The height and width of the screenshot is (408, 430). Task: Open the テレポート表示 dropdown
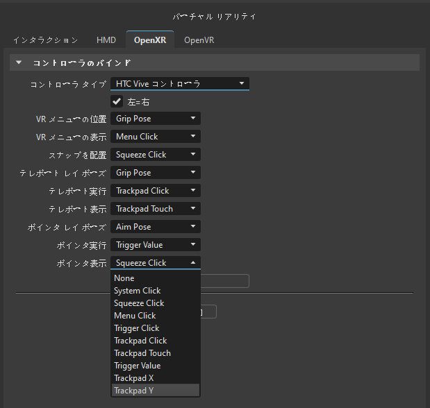coord(156,209)
